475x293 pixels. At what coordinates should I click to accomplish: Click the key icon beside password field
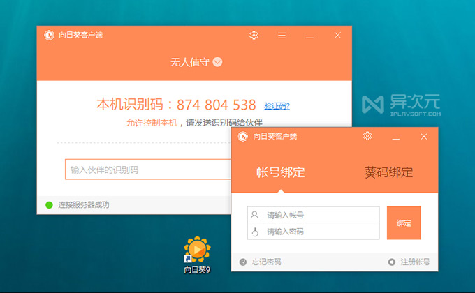click(x=255, y=232)
